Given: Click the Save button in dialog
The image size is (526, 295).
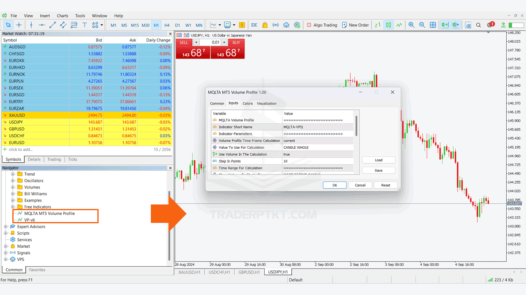Looking at the screenshot, I should 378,170.
